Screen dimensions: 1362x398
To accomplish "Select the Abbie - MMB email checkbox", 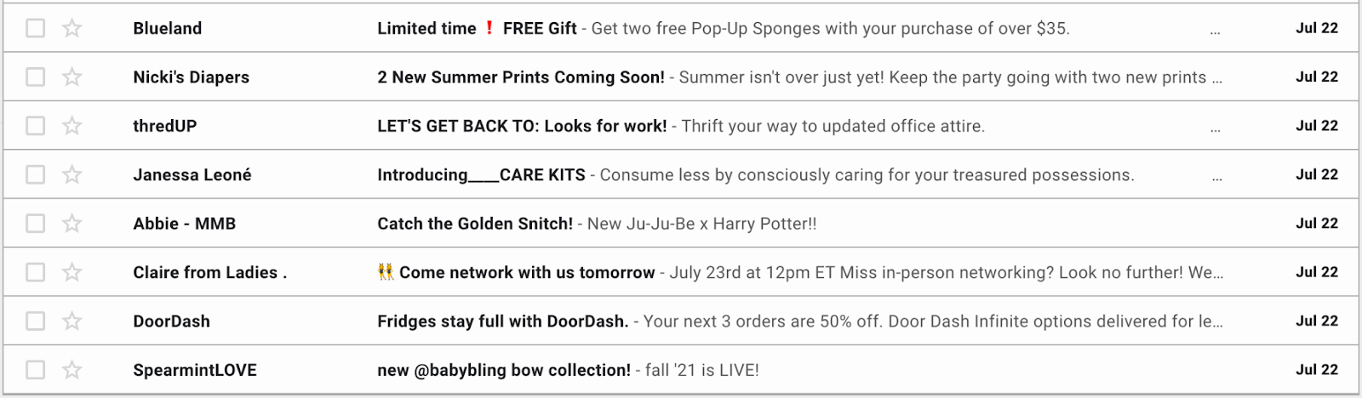I will 35,224.
